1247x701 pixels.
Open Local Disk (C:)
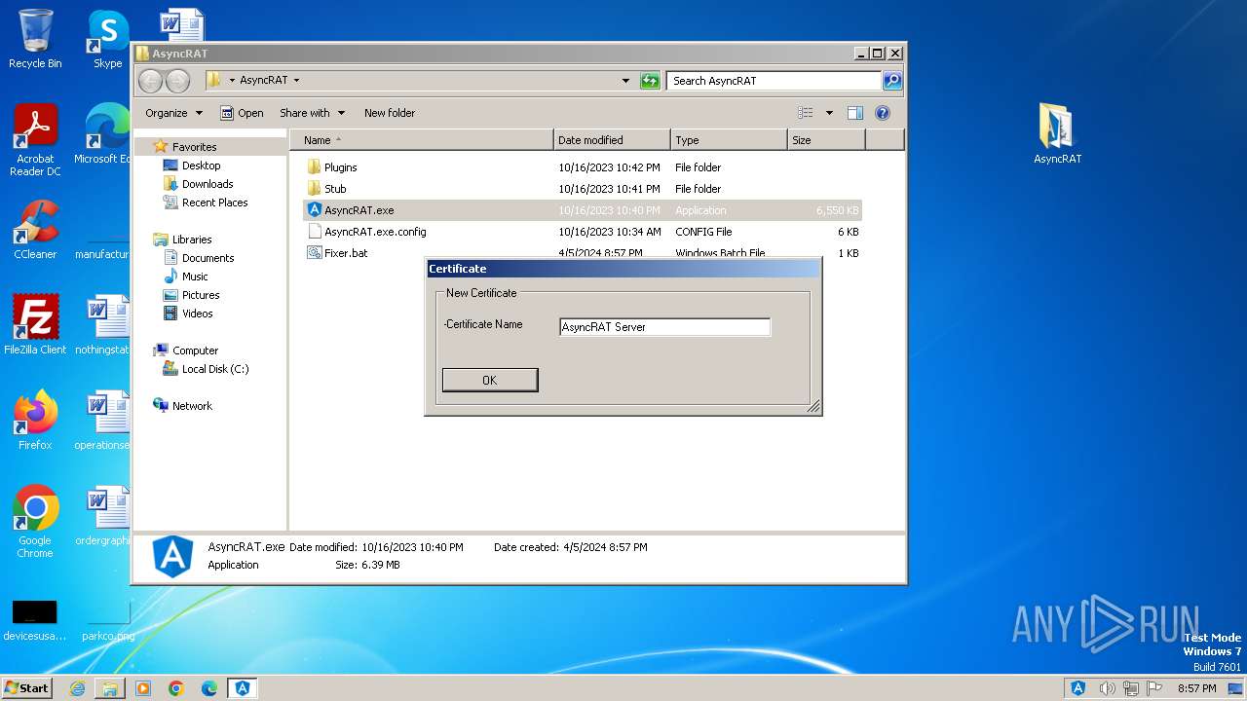[215, 369]
